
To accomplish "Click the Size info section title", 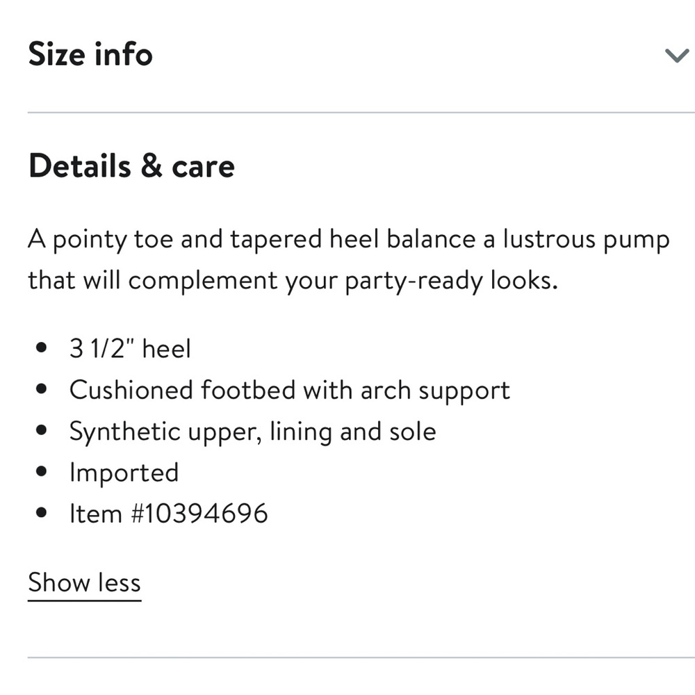I will [x=90, y=54].
